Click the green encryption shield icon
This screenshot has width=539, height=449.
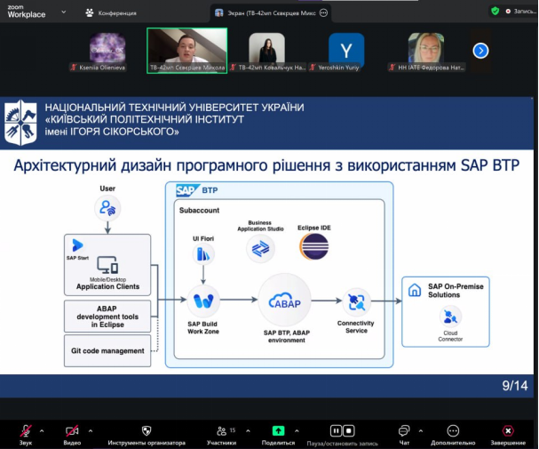tap(495, 12)
